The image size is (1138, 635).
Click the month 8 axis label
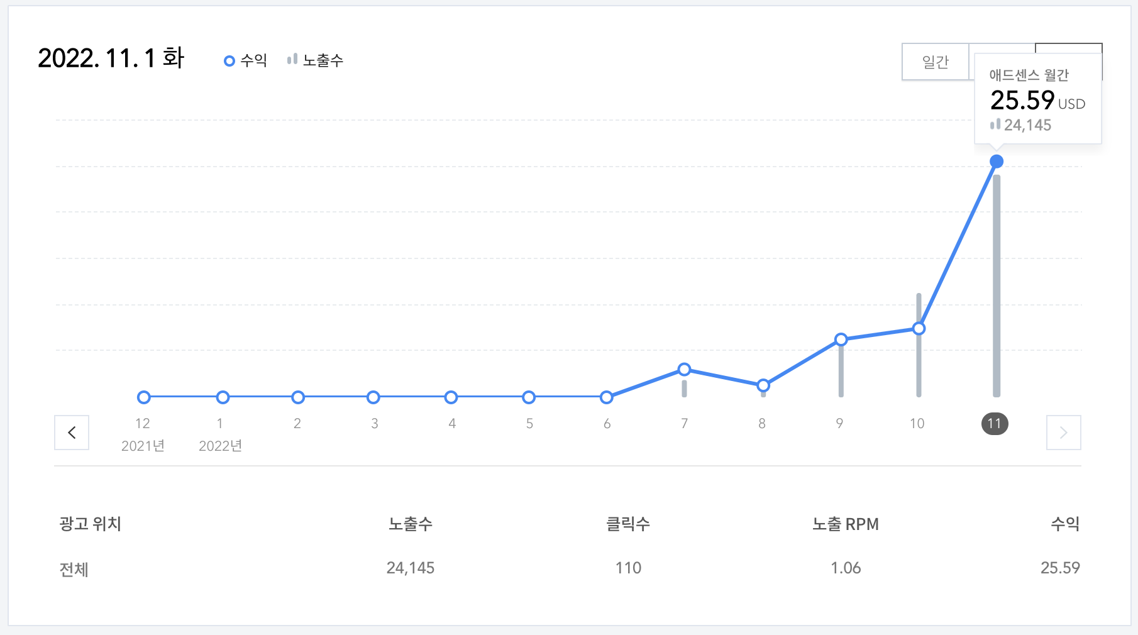761,424
